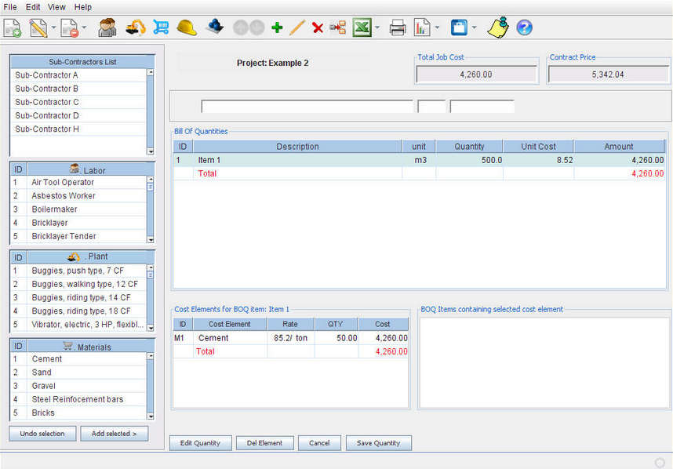This screenshot has height=469, width=673.
Task: Open the View menu
Action: pos(56,7)
